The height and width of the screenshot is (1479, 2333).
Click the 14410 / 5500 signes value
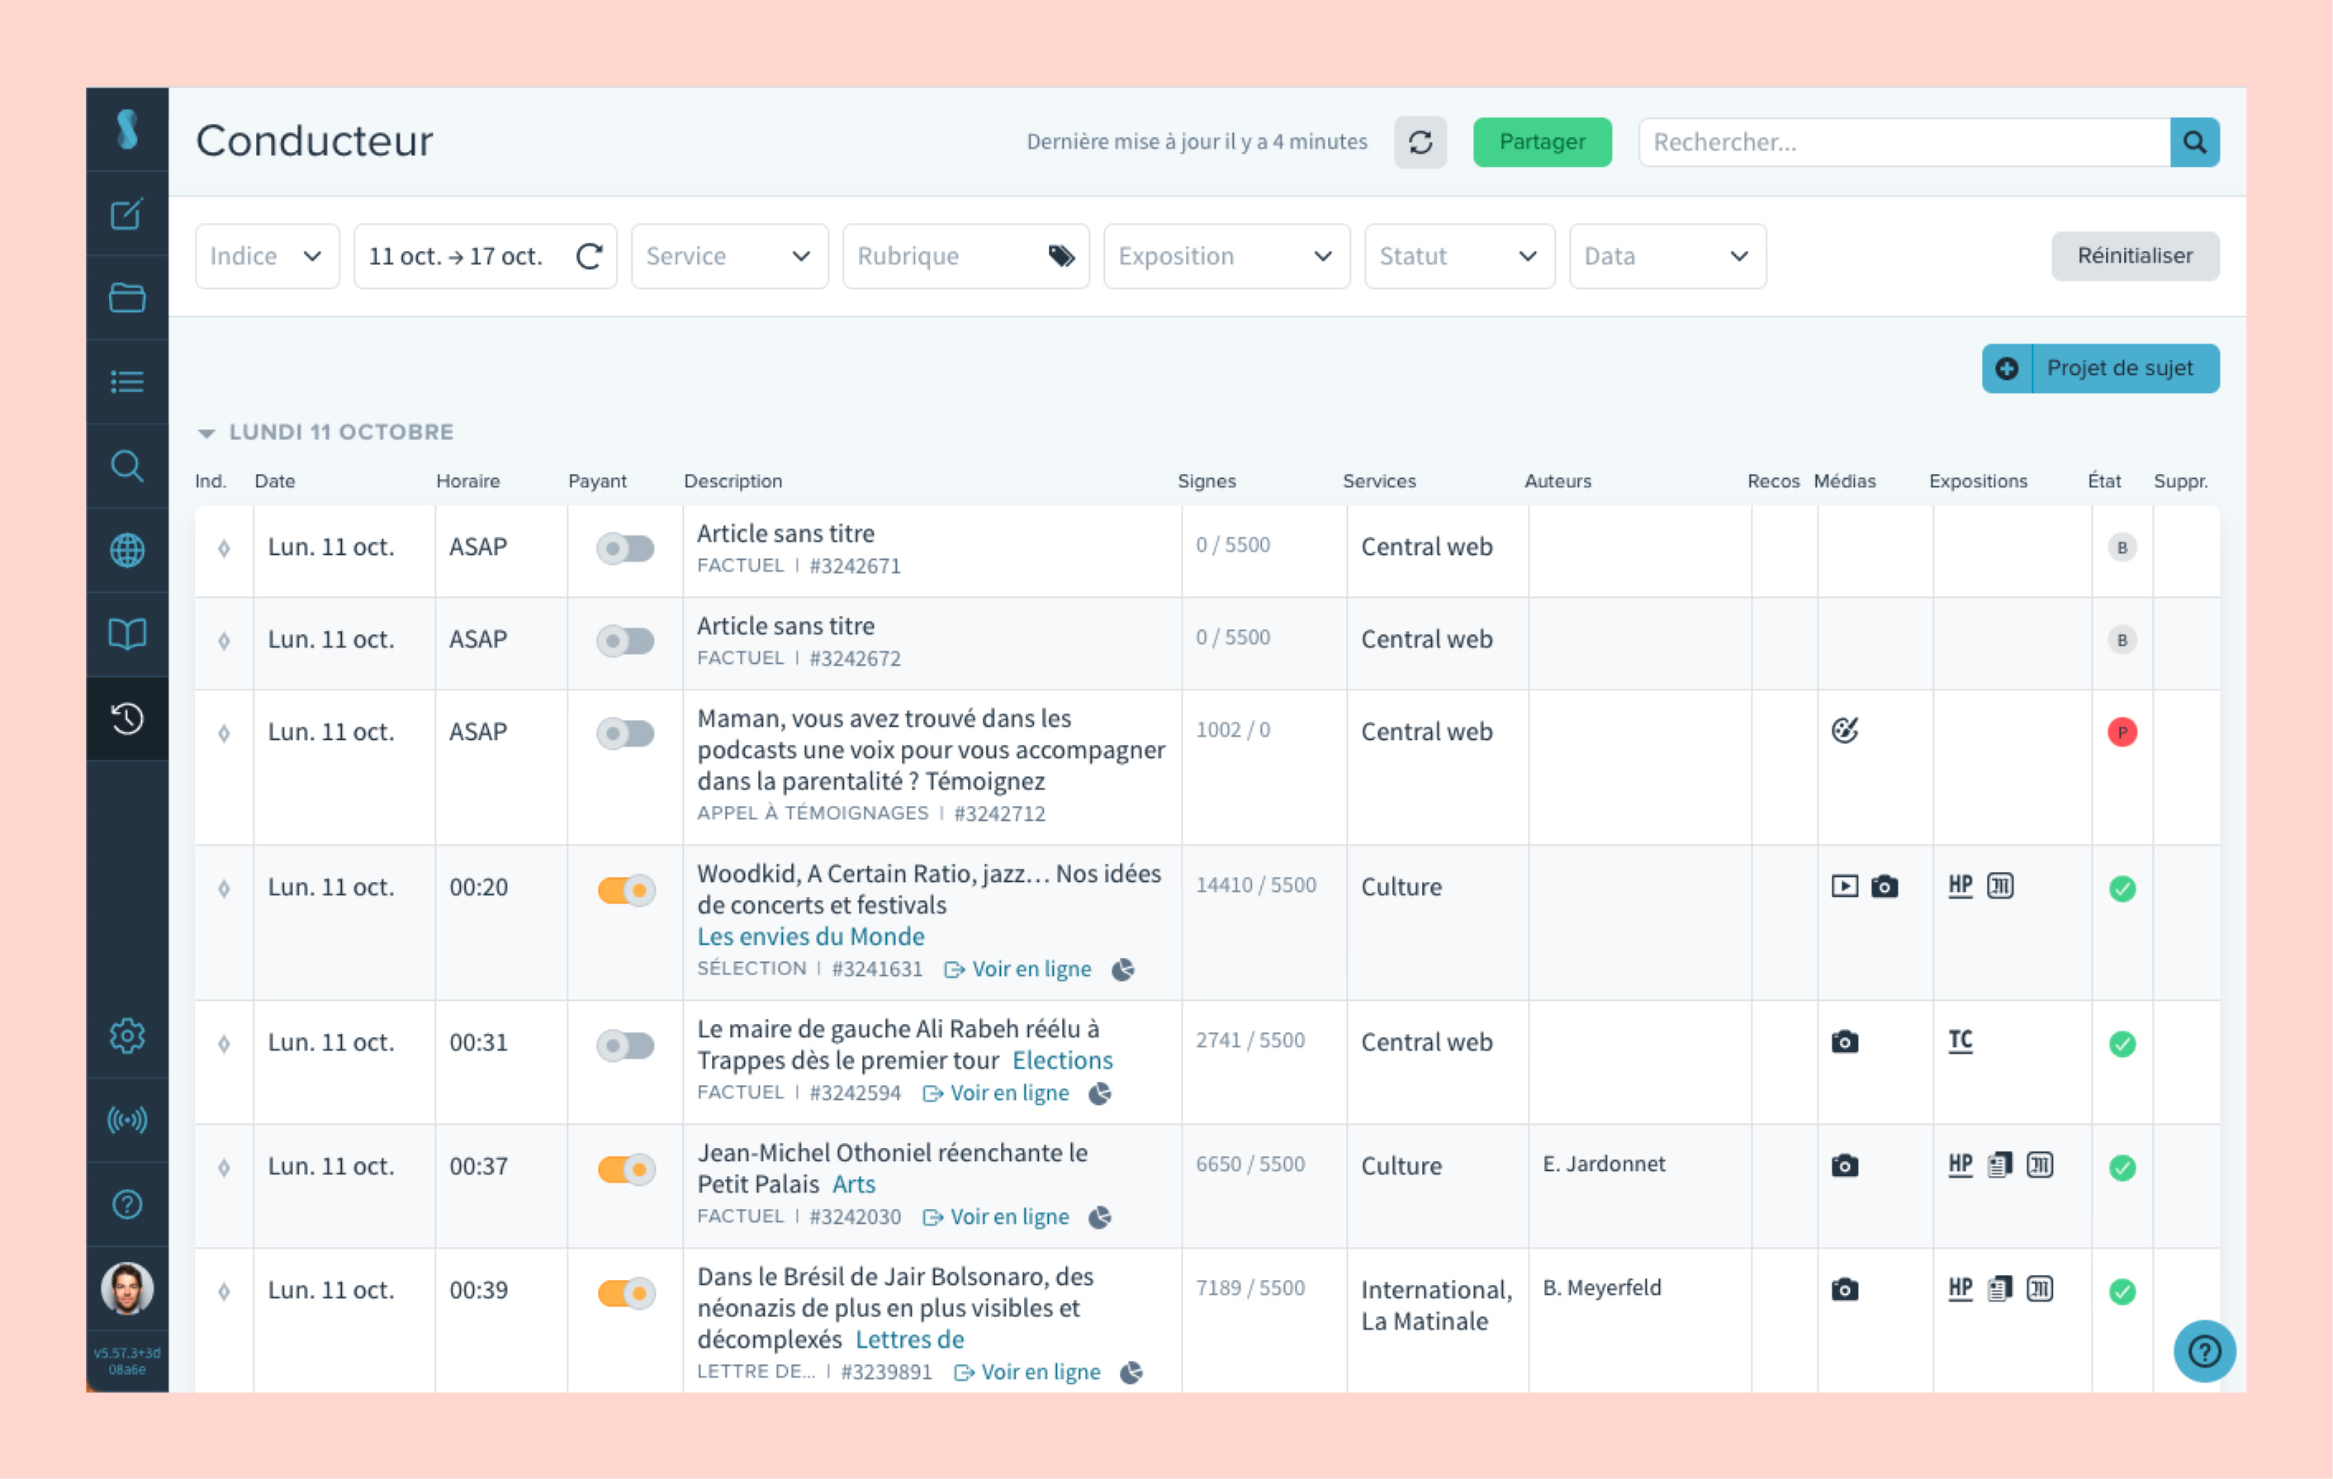(1255, 885)
